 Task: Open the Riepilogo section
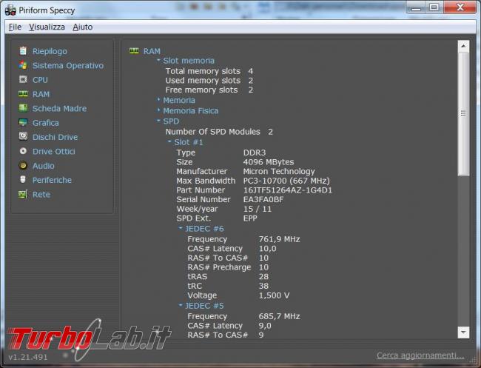pos(50,51)
